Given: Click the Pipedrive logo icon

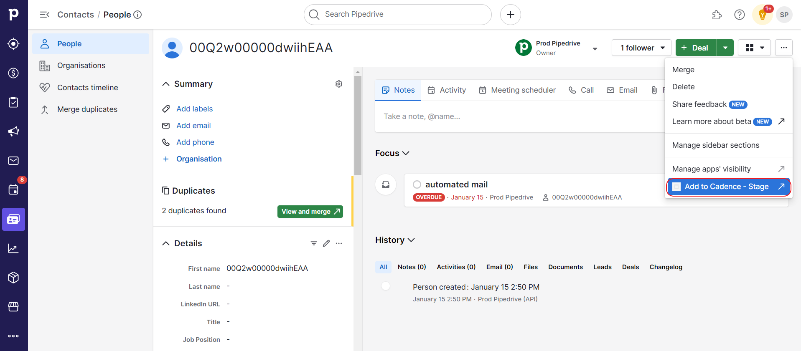Looking at the screenshot, I should tap(13, 15).
